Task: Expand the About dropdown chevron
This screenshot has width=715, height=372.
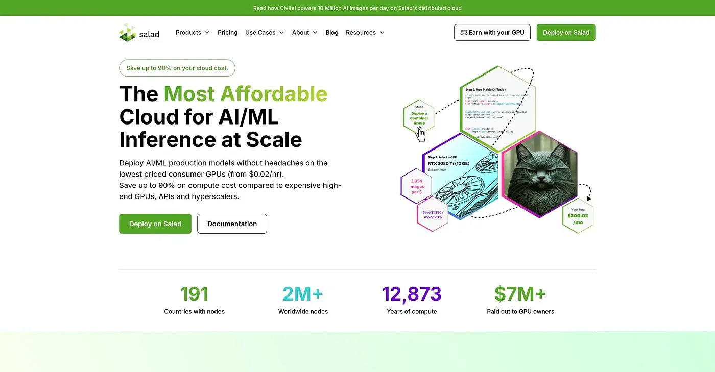Action: click(315, 33)
